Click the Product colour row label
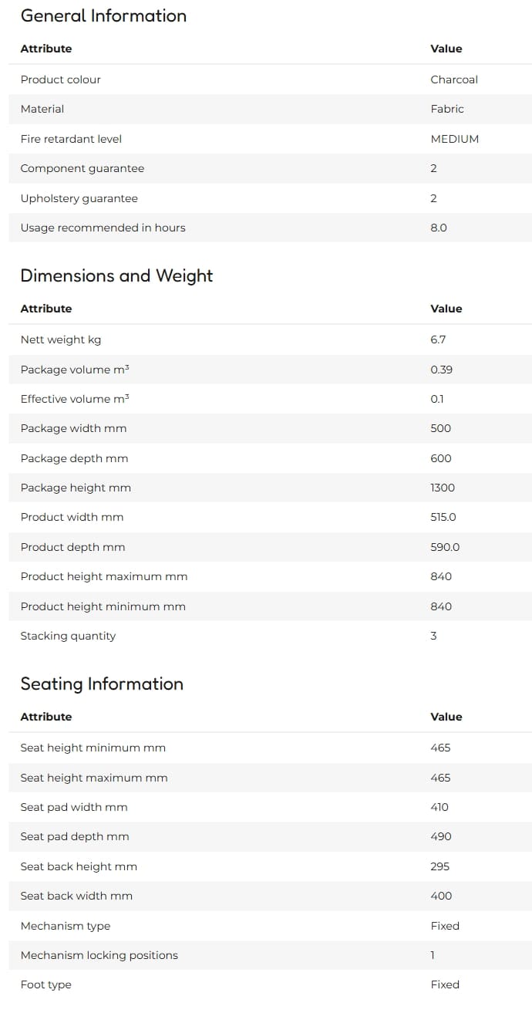This screenshot has width=532, height=1013. 60,79
